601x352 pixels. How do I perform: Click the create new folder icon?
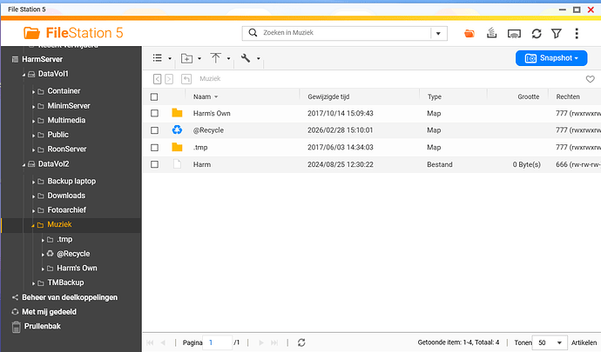(186, 58)
